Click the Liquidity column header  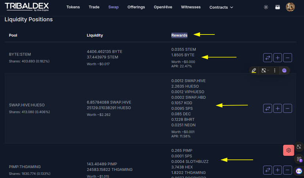tap(95, 35)
